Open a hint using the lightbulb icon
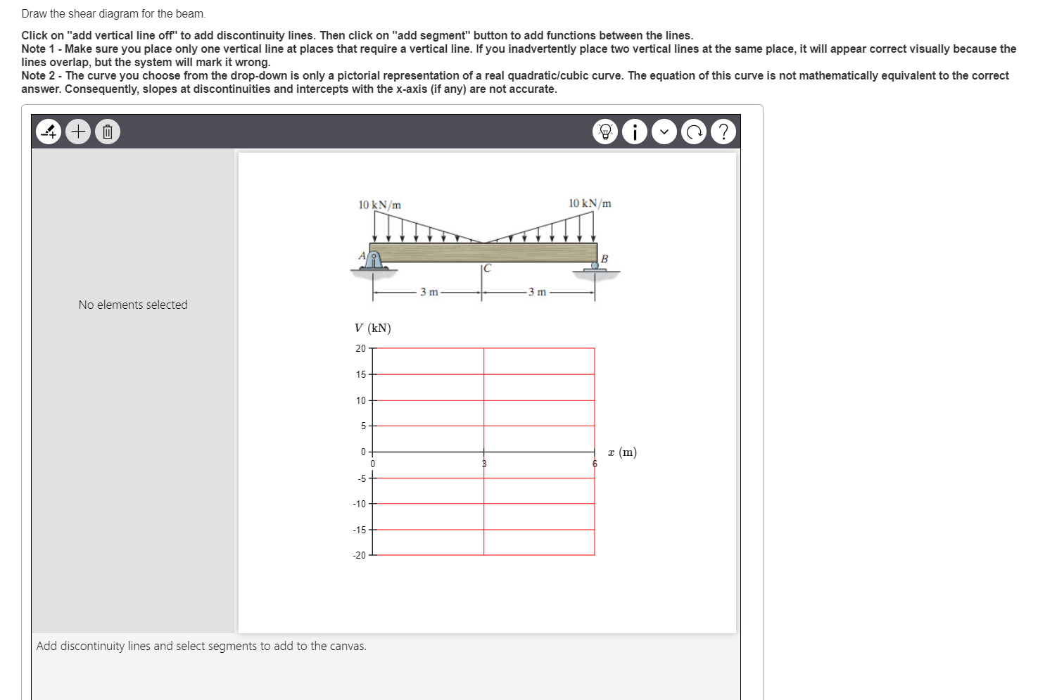Viewport: 1045px width, 700px height. [x=604, y=131]
